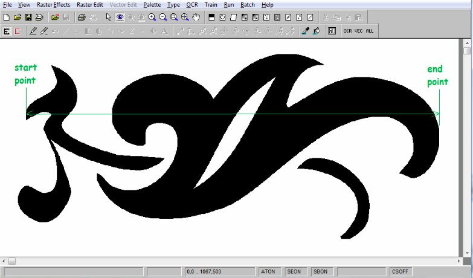The height and width of the screenshot is (278, 473).
Task: Click the horizontal scrollbar left arrow
Action: [4, 260]
